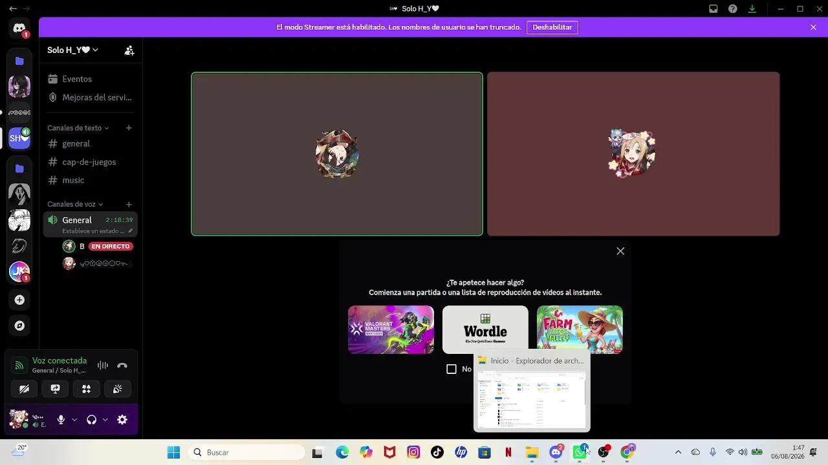Open the Windows Start menu
The image size is (828, 465).
(173, 452)
